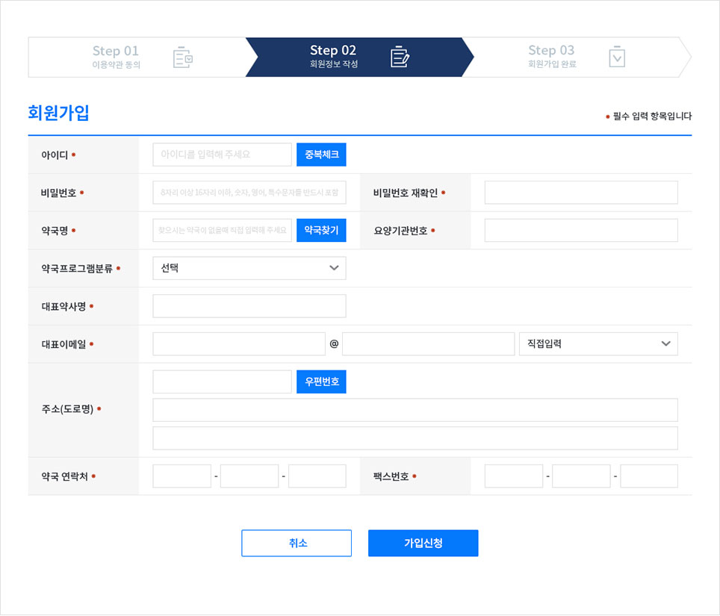This screenshot has width=720, height=616.
Task: Click the clipboard icon in Step 01
Action: 181,56
